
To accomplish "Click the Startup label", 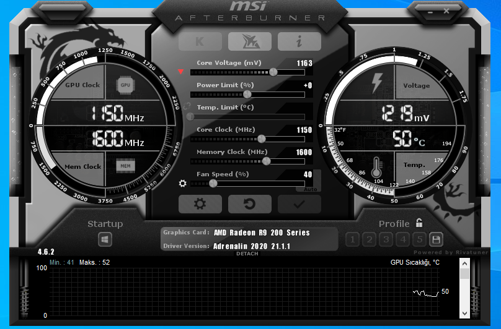I will [105, 224].
